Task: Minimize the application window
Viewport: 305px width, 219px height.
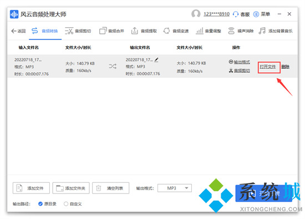Action: click(279, 14)
